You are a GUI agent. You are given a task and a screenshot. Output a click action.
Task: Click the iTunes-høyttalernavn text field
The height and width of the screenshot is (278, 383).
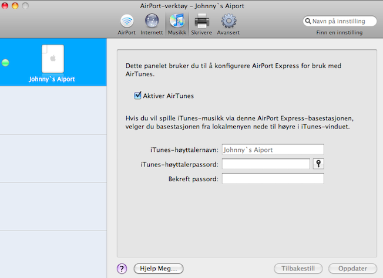pos(273,150)
